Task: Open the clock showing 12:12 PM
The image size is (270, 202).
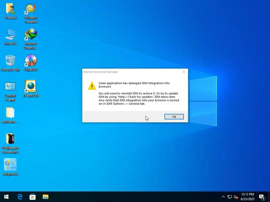Action: point(247,197)
